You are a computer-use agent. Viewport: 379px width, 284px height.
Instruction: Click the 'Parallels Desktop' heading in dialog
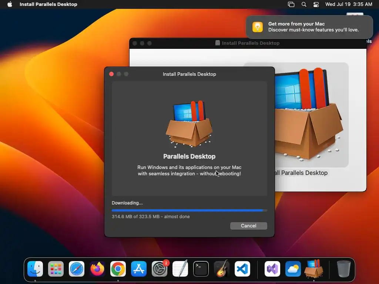[189, 156]
